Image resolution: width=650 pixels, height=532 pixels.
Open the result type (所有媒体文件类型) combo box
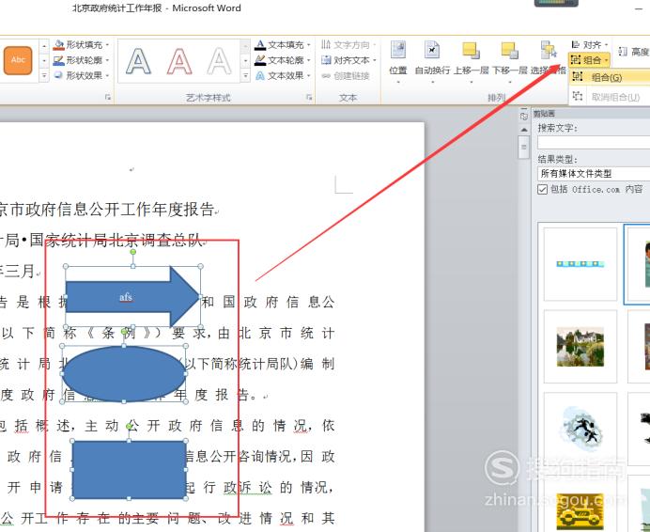tap(594, 174)
